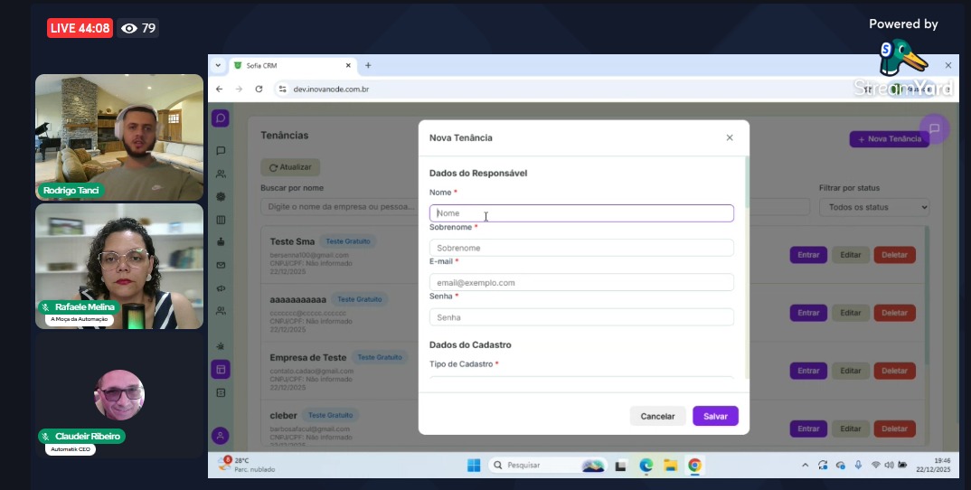The image size is (971, 490).
Task: Focus the E-mail input field
Action: pos(581,283)
